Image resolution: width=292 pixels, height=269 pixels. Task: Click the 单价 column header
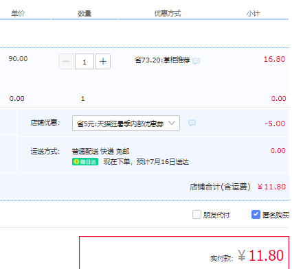pos(18,14)
